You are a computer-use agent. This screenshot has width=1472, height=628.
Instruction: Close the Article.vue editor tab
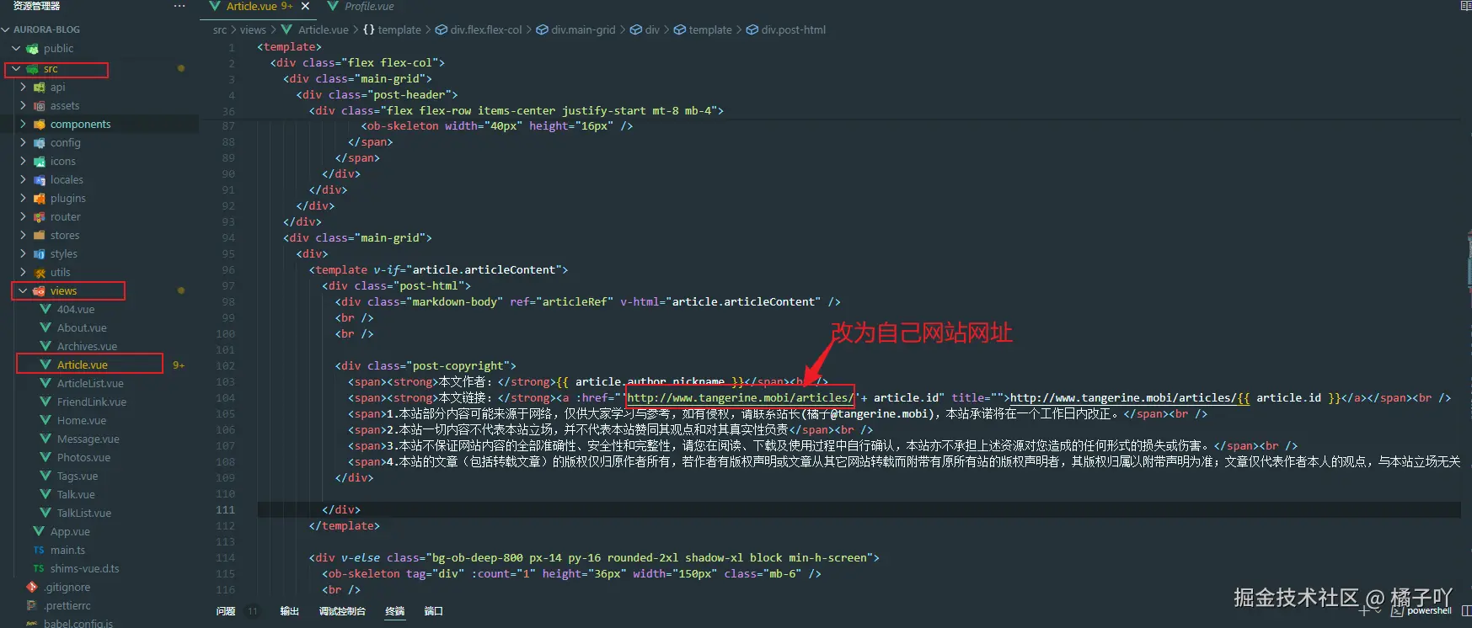tap(305, 6)
